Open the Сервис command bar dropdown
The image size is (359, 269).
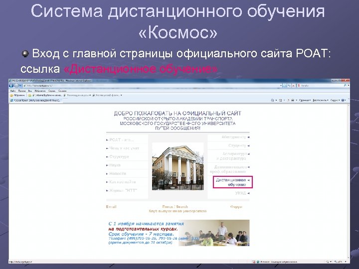[x=335, y=100]
